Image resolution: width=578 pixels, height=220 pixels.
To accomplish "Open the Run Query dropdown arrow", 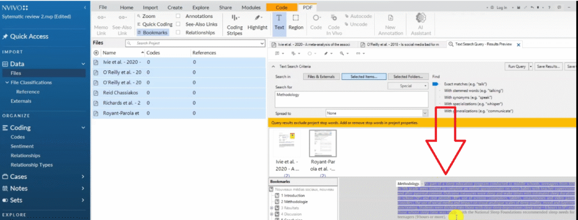I will tap(531, 66).
